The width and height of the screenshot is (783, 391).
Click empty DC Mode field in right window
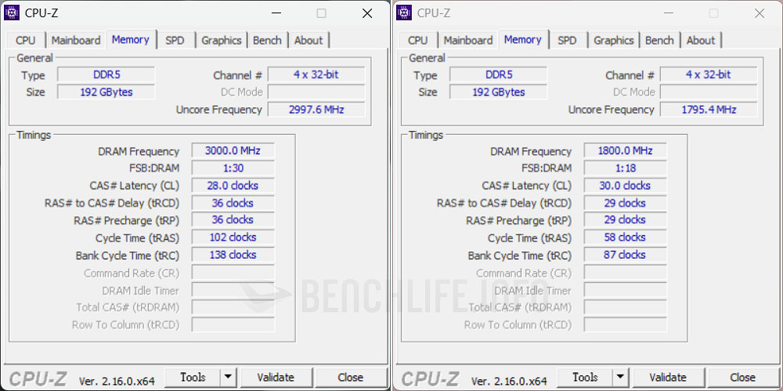click(709, 92)
